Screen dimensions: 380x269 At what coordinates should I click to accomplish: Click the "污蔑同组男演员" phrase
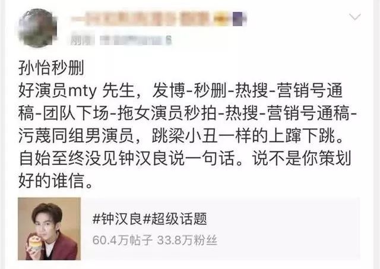(x=76, y=136)
